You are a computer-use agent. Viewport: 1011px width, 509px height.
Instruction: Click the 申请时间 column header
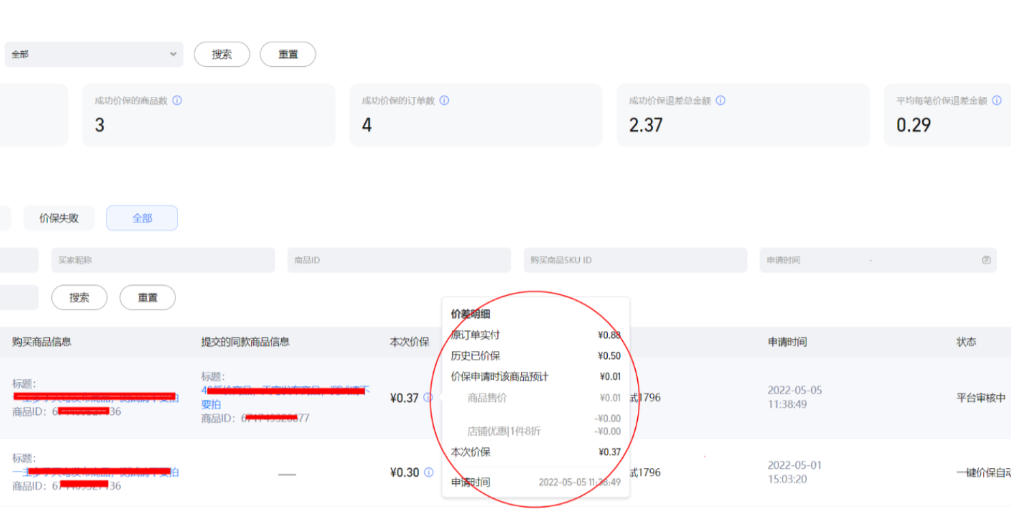[x=787, y=342]
